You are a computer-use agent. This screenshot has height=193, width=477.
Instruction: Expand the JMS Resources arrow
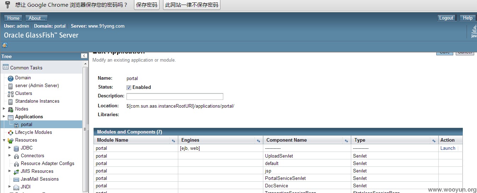click(10, 171)
